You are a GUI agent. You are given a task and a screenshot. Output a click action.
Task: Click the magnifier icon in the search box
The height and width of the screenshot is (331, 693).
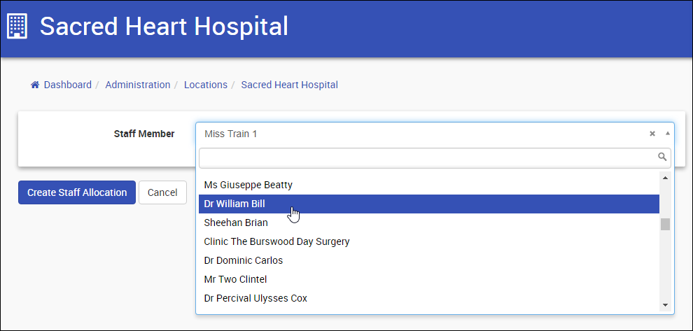click(662, 157)
